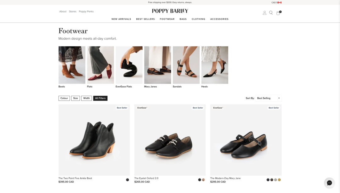Click the All Filters button
The image size is (340, 193).
tap(100, 98)
